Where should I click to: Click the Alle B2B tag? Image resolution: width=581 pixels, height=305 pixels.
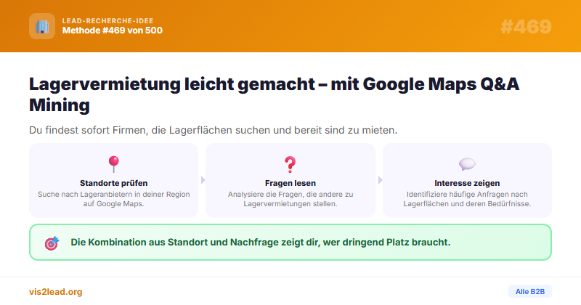pos(530,292)
